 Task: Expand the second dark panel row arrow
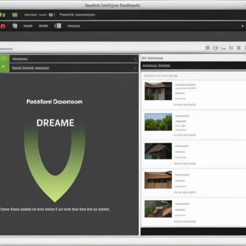(x=135, y=68)
